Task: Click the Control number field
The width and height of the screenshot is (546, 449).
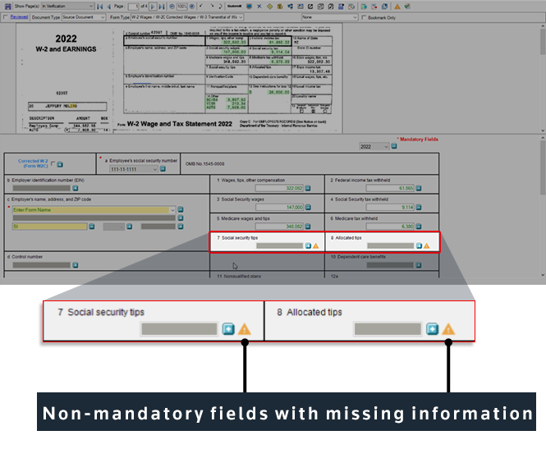Action: click(41, 265)
